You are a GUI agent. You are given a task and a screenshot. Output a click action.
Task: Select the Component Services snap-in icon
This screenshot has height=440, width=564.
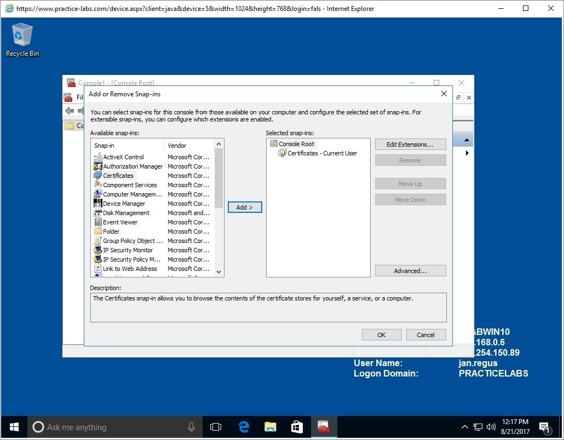click(x=97, y=185)
